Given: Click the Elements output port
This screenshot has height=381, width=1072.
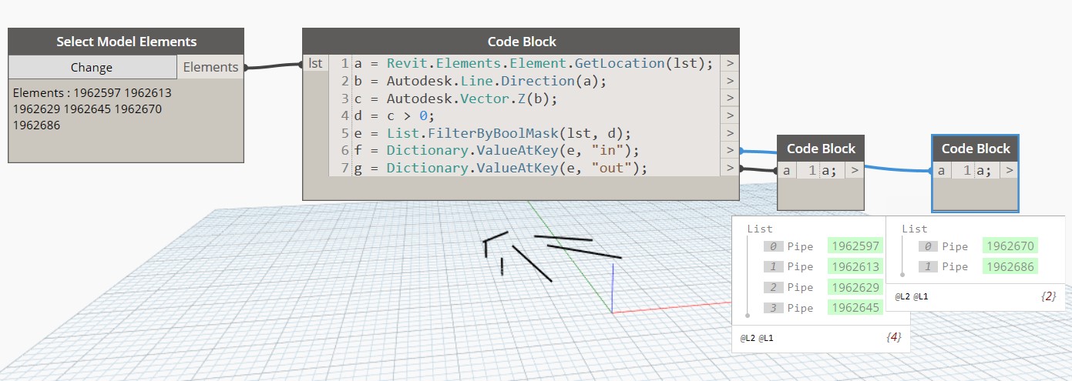Looking at the screenshot, I should point(210,67).
